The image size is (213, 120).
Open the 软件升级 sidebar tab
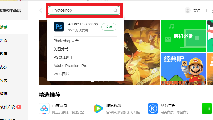click(7, 107)
